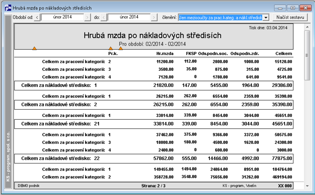The image size is (315, 195).
Task: Click the total 77875.00 for středisko 22
Action: [x=282, y=158]
